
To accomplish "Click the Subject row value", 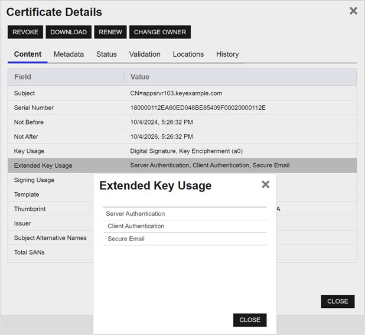I will pos(175,93).
